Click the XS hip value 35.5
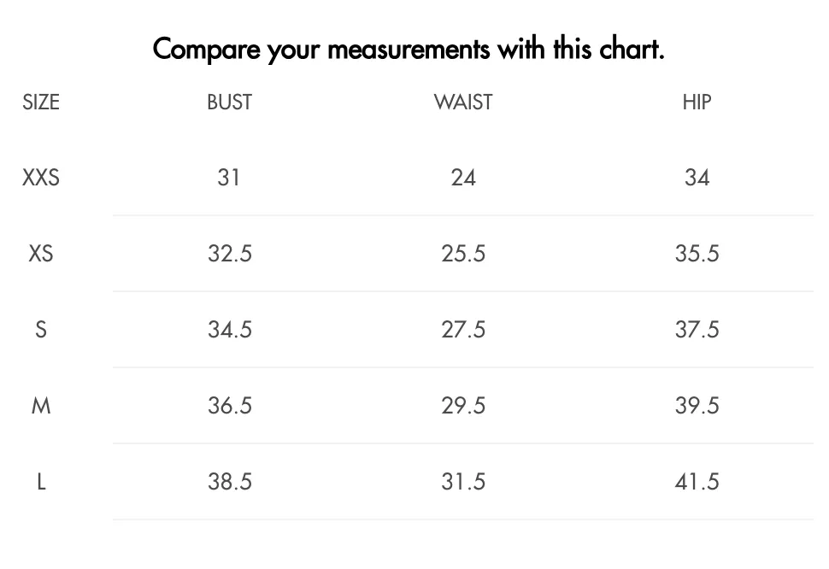The height and width of the screenshot is (569, 829). click(x=697, y=254)
